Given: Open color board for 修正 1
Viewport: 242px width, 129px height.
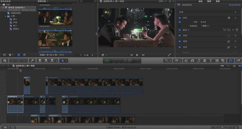Looking at the screenshot, I should pos(237,30).
